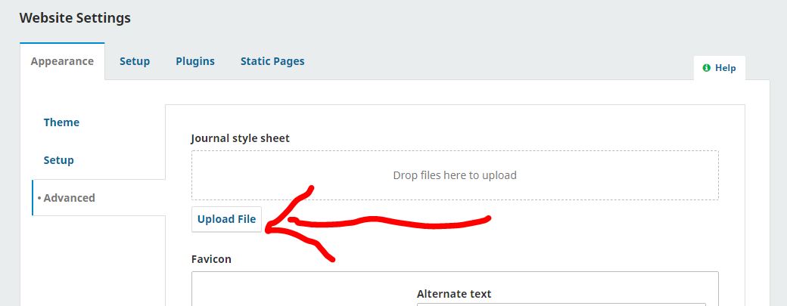
Task: Focus the Alternate text input field
Action: [561, 304]
